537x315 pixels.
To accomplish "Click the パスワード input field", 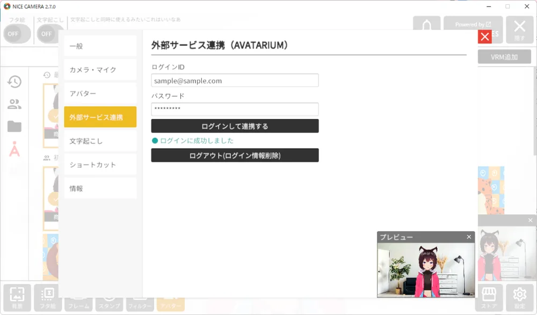I will [235, 109].
